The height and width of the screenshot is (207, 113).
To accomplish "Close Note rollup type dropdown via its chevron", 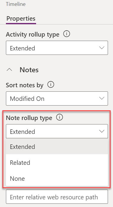I will click(102, 131).
